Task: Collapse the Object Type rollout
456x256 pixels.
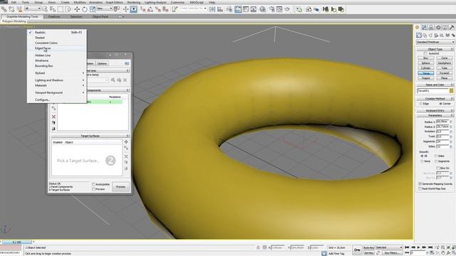Action: pos(435,49)
